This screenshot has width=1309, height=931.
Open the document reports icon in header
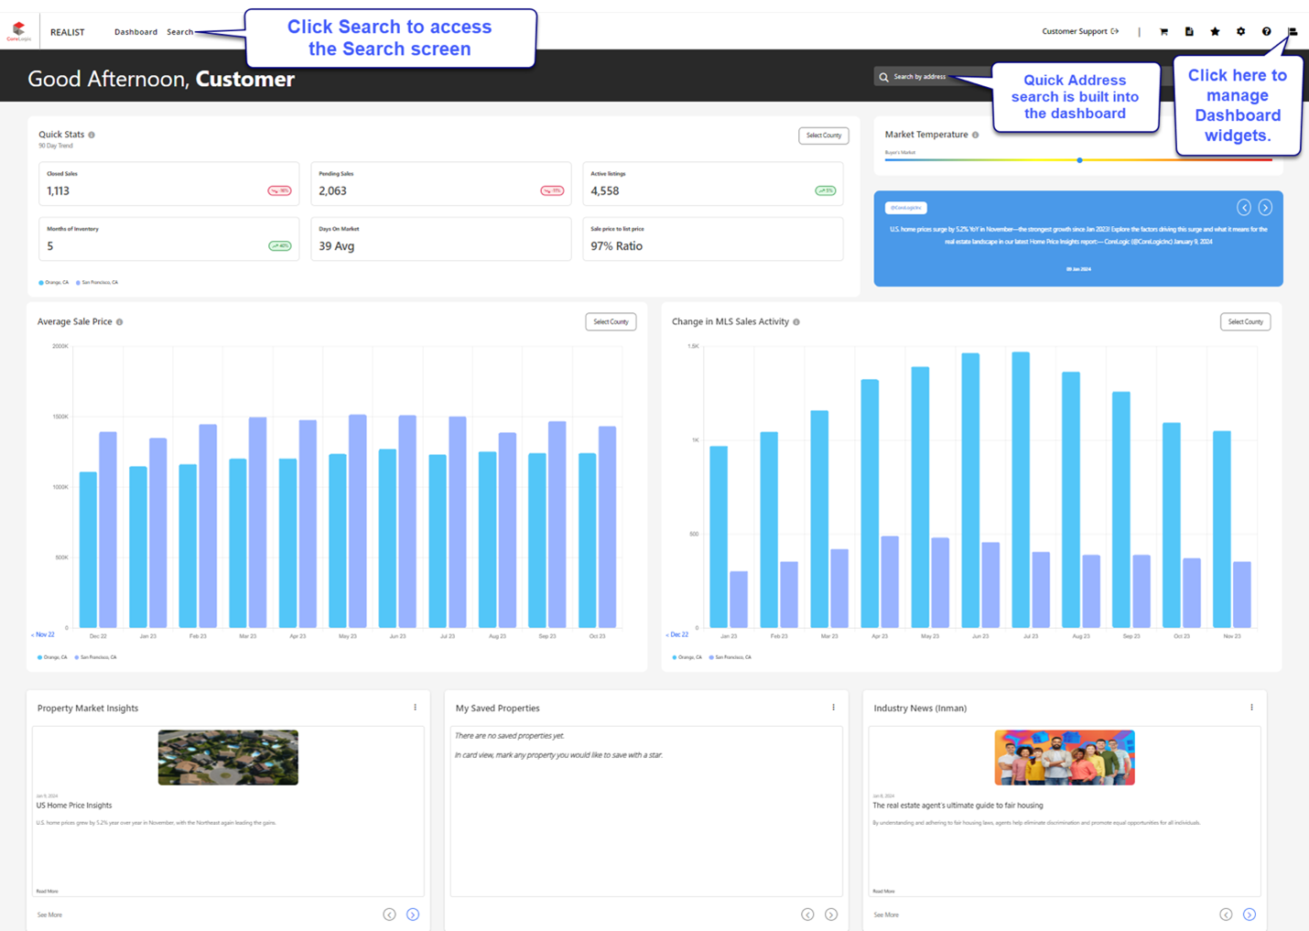1189,32
